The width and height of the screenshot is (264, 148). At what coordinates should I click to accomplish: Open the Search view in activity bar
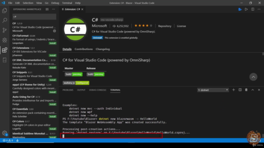click(5, 20)
